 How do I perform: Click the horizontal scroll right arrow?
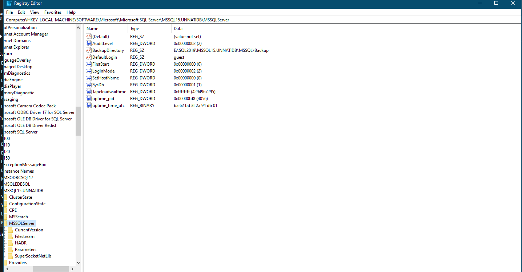click(72, 269)
